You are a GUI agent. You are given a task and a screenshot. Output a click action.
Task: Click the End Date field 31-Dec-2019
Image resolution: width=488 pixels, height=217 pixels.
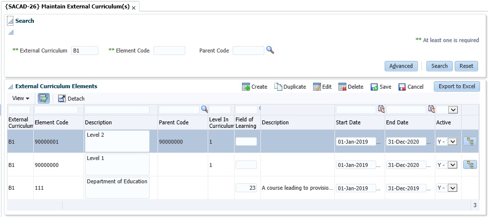(406, 188)
